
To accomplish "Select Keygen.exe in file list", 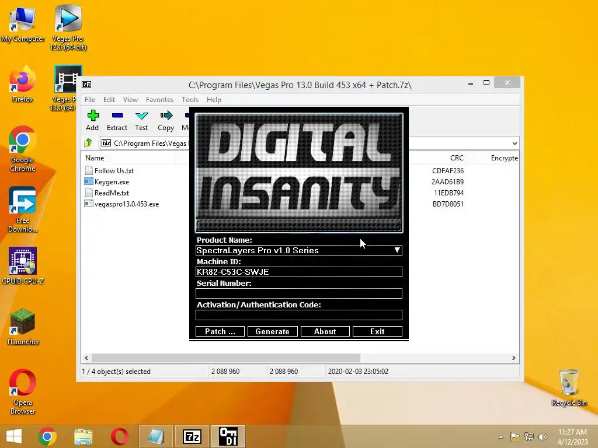I will [112, 182].
